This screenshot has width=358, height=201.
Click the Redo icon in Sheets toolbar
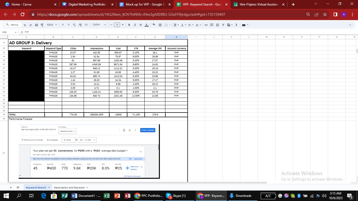[x=30, y=25]
